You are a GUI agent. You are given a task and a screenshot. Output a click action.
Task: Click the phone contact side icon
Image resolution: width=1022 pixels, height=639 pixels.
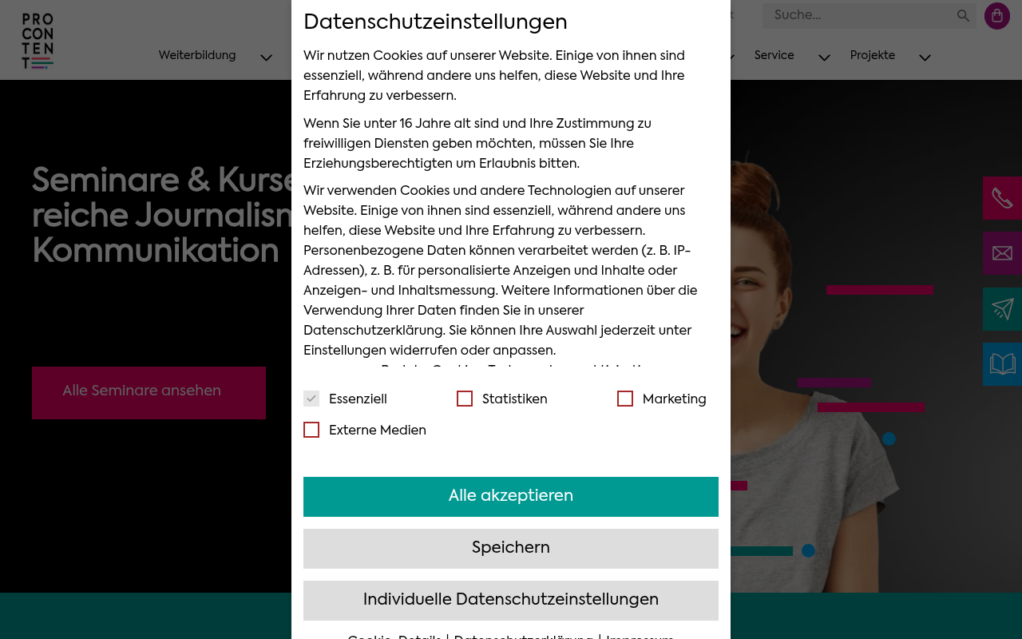[x=1002, y=198]
